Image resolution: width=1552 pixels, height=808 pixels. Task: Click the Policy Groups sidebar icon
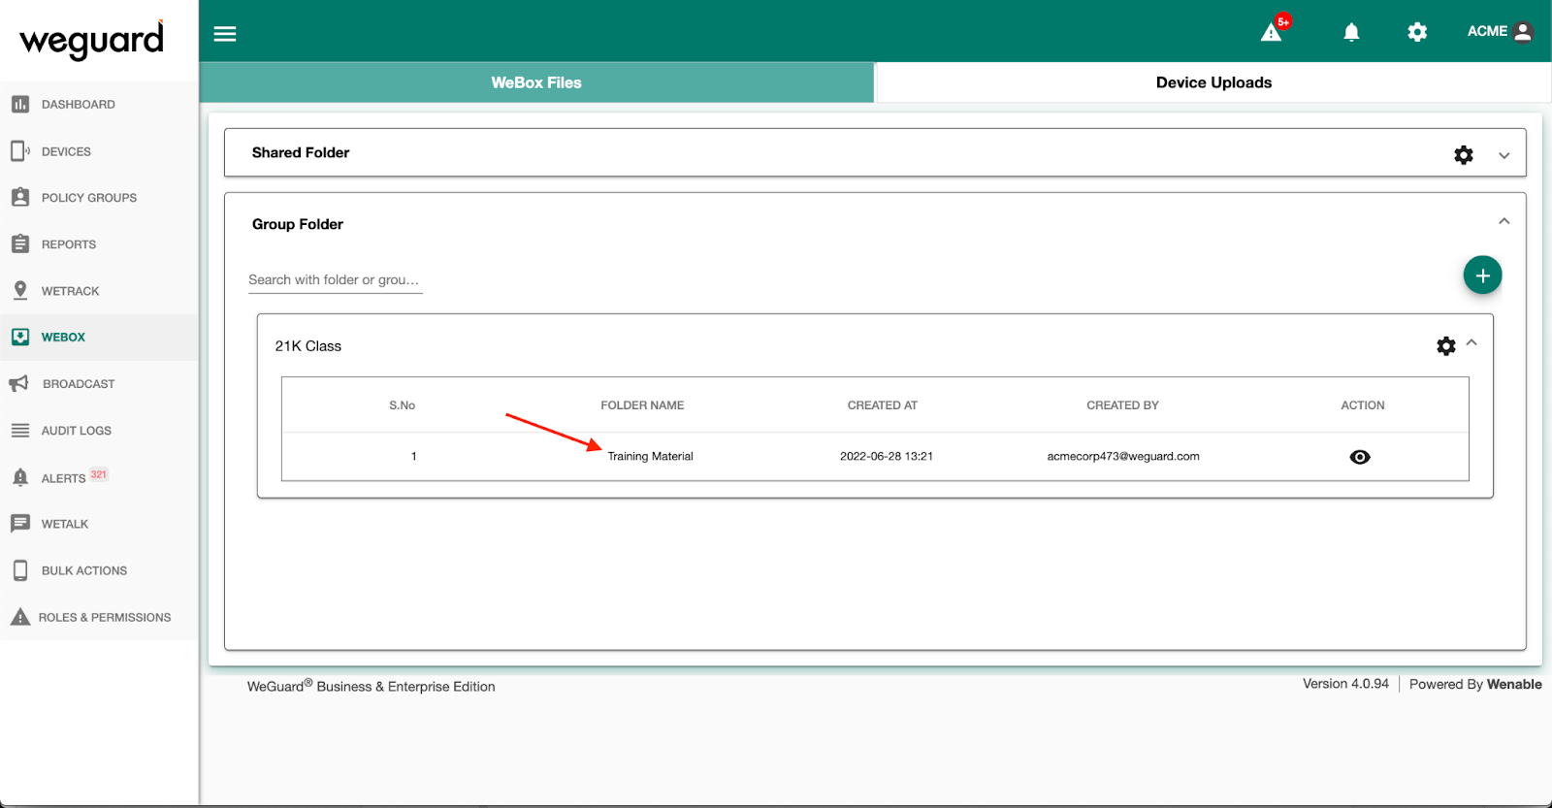(20, 197)
